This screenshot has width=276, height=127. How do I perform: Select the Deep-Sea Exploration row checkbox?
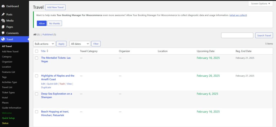click(x=36, y=94)
